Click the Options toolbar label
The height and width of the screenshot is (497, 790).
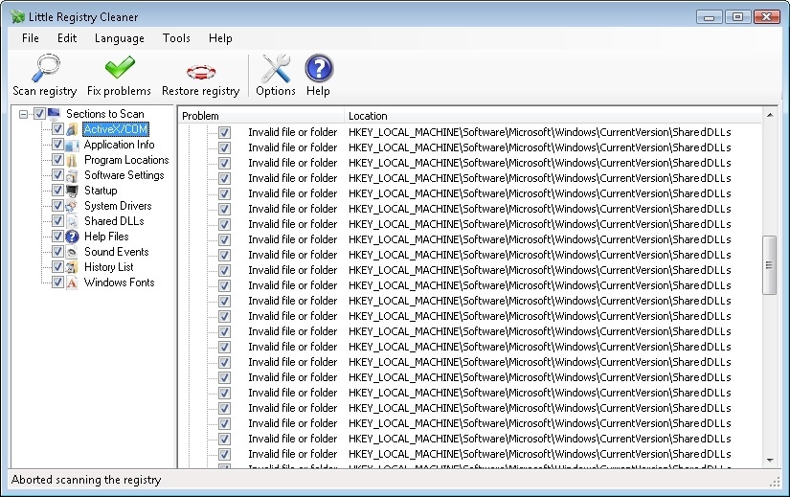(276, 91)
